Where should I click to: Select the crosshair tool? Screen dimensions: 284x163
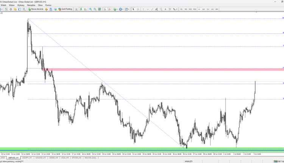(138, 9)
